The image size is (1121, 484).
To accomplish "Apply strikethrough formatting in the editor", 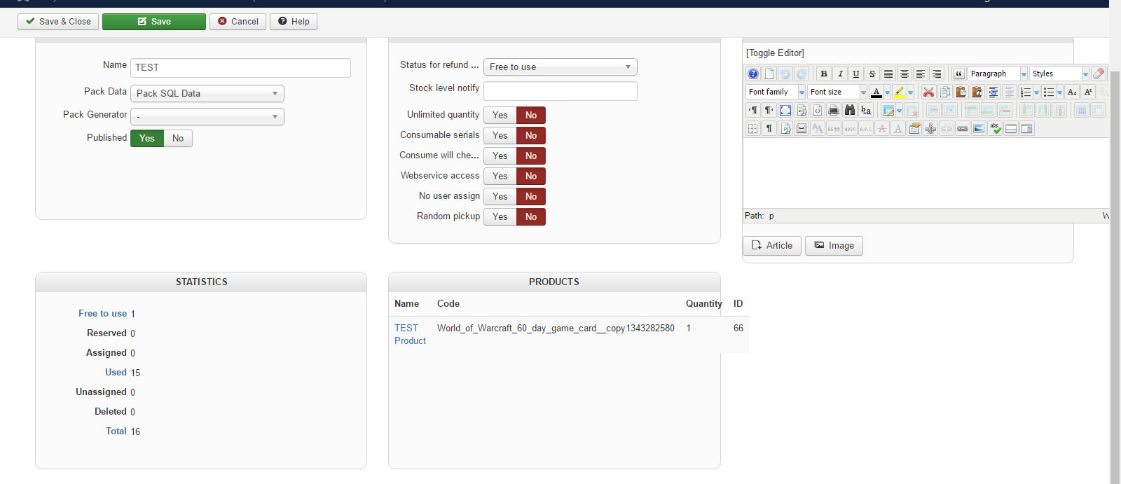I will pos(872,74).
